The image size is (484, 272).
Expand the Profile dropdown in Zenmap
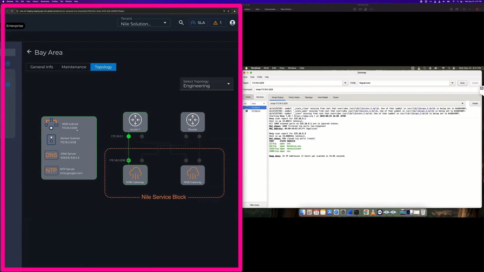(452, 83)
